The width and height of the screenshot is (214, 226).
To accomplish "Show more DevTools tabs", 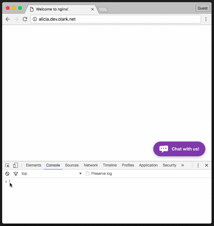I will click(183, 165).
